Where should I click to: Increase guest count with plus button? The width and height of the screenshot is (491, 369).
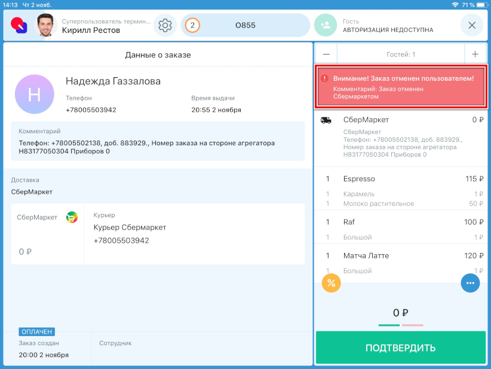click(475, 54)
